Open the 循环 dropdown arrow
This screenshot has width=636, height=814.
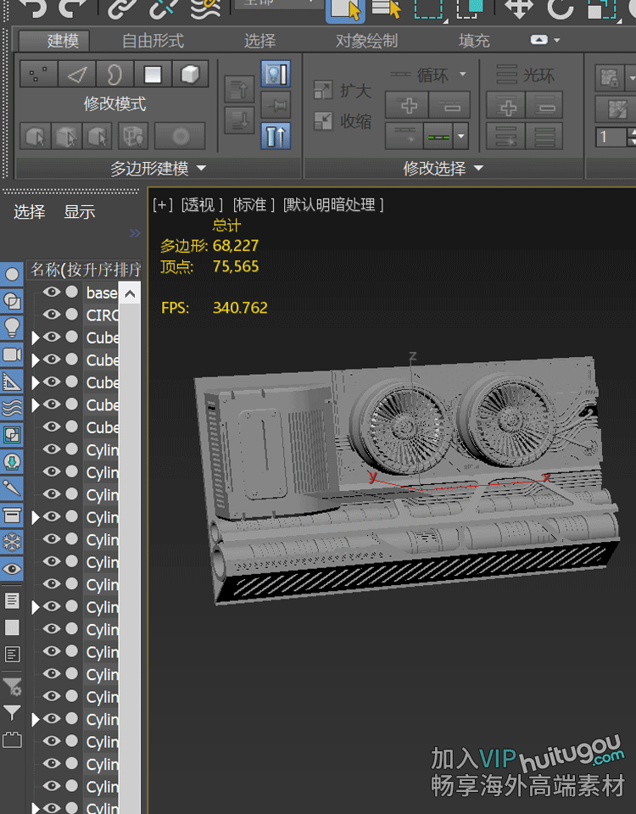[x=463, y=75]
